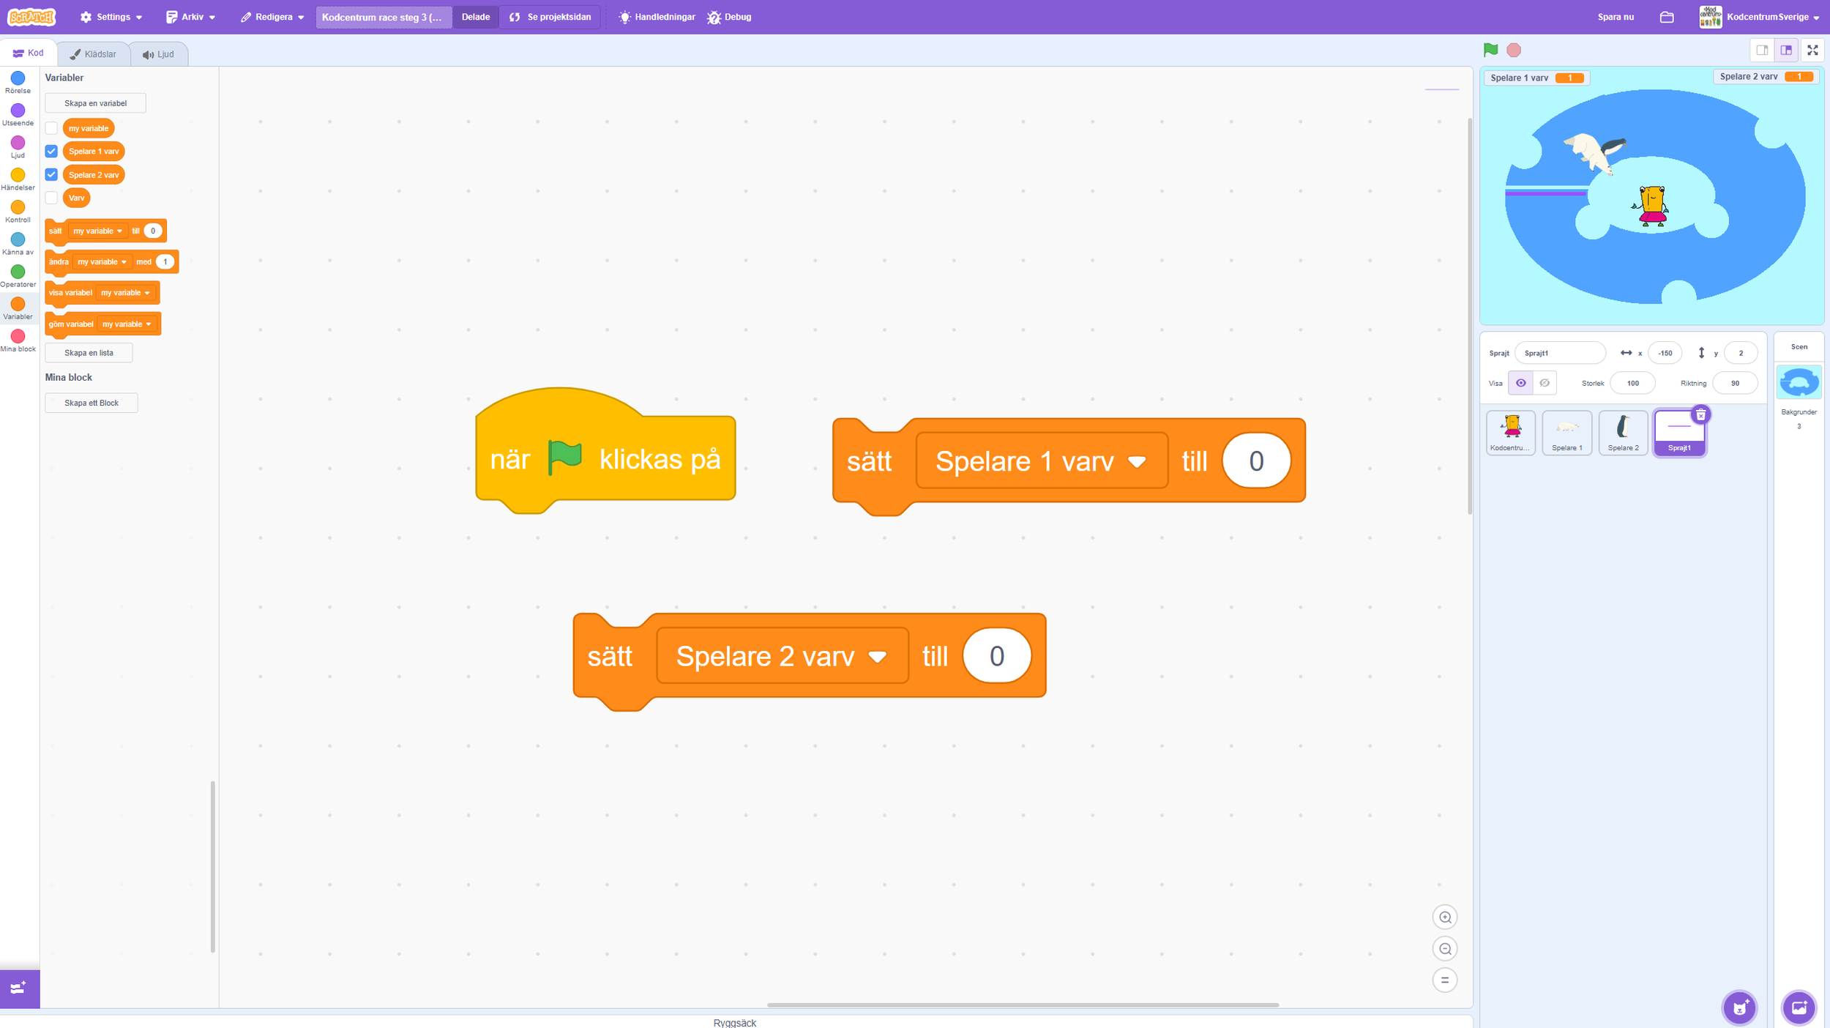Hide the sprite with the crossed-eye toggle
Screen dimensions: 1830x1028
(x=1545, y=383)
